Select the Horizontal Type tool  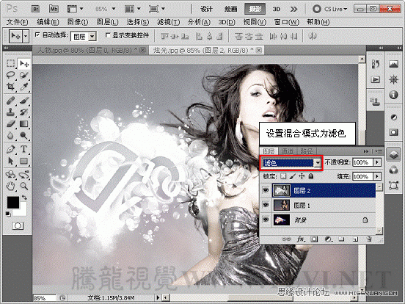24,149
